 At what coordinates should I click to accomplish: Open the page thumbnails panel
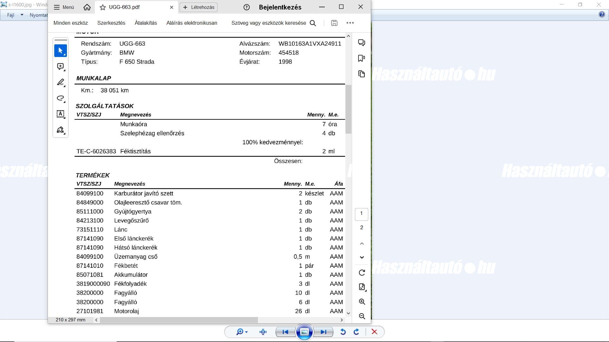(x=362, y=74)
